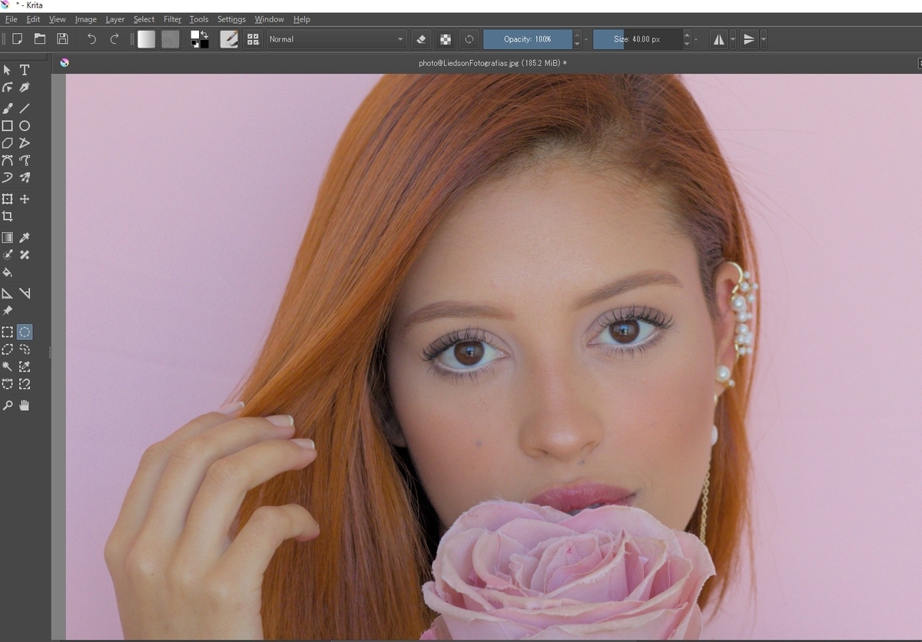922x642 pixels.
Task: Select the Freehand Brush tool
Action: coord(8,108)
